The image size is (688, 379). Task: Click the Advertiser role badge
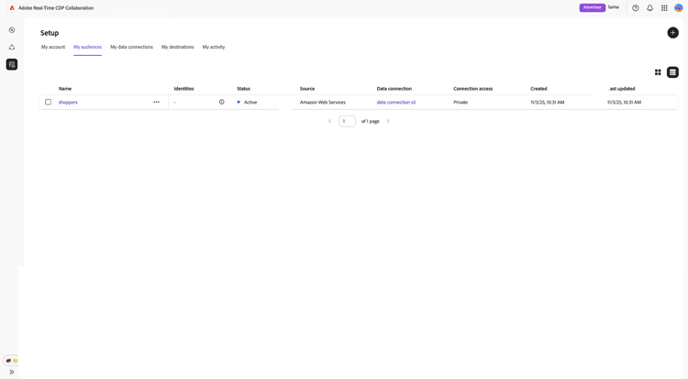pyautogui.click(x=593, y=7)
